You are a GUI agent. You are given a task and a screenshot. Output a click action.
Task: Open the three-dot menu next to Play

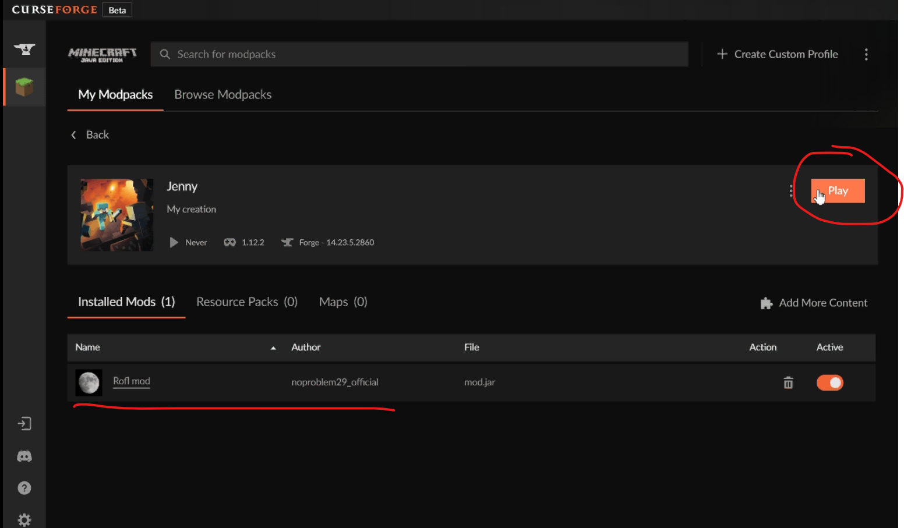tap(791, 190)
